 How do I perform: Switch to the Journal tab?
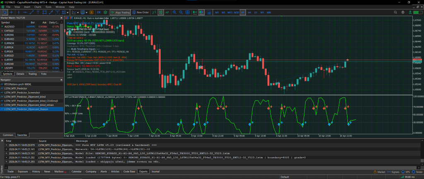155,171
